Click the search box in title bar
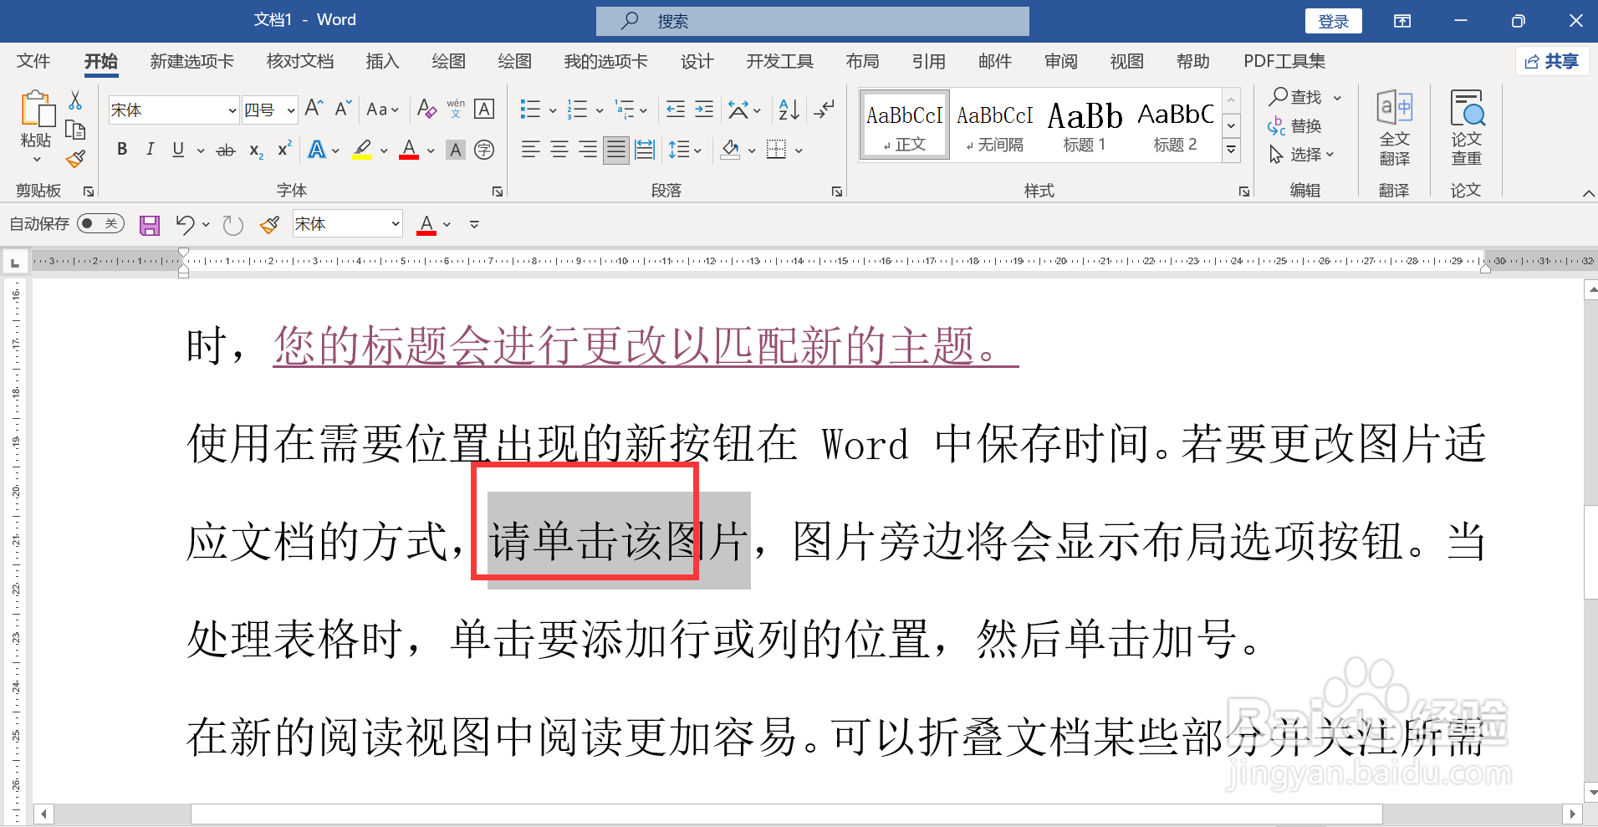 pyautogui.click(x=812, y=21)
